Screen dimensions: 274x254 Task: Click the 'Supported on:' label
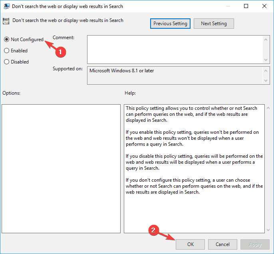[x=68, y=69]
